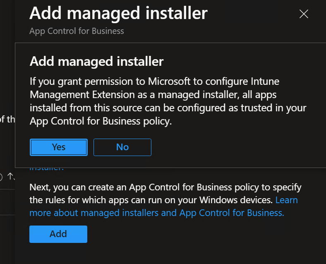Click the bold confirmation dialog heading
The image size is (326, 264).
(97, 61)
